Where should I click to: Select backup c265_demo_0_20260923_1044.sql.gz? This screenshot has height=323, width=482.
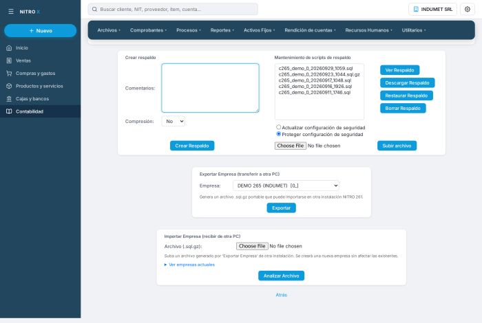[x=319, y=74]
